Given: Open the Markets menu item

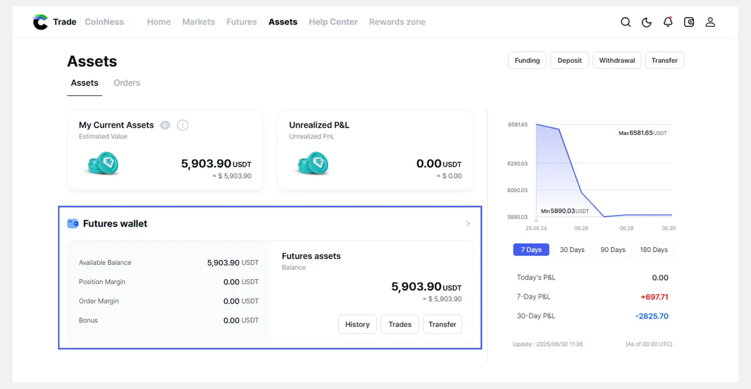Looking at the screenshot, I should [198, 22].
